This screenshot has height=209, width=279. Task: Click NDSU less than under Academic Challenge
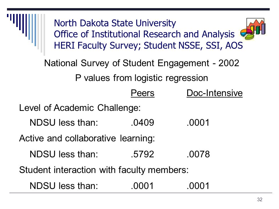tap(64, 122)
